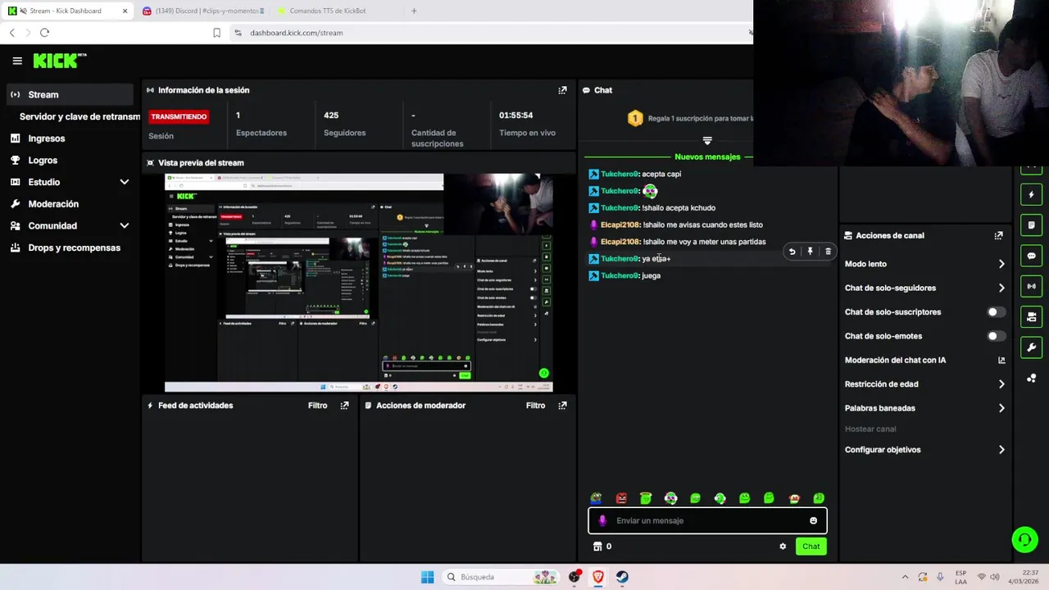Open Filtro in Acciones de moderador

click(x=535, y=406)
